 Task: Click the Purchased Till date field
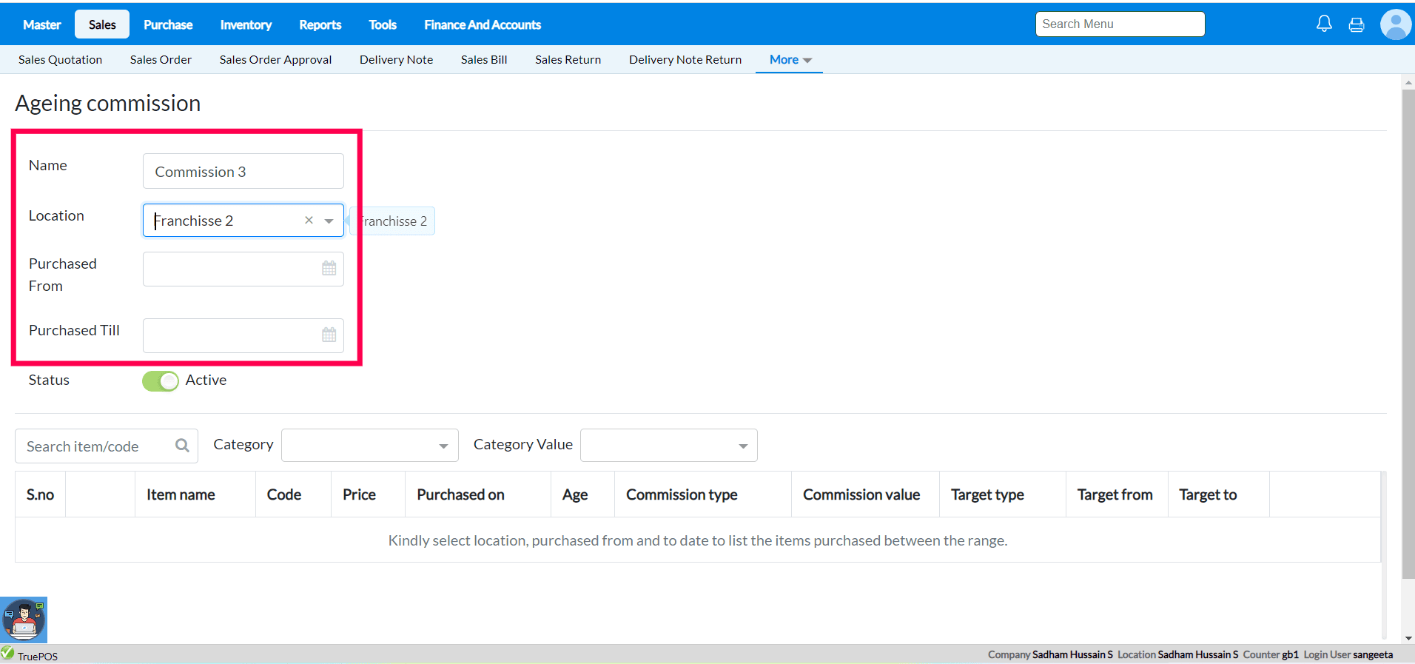click(x=243, y=335)
